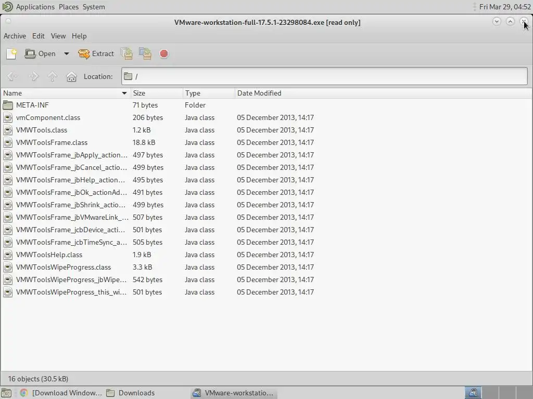
Task: Click the new archive toolbar icon
Action: point(11,54)
